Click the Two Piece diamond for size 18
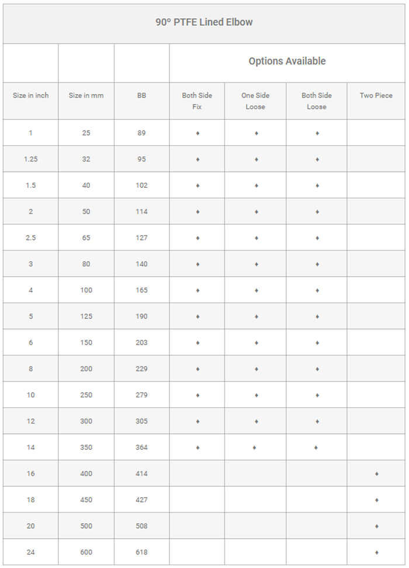The width and height of the screenshot is (409, 568). [377, 500]
